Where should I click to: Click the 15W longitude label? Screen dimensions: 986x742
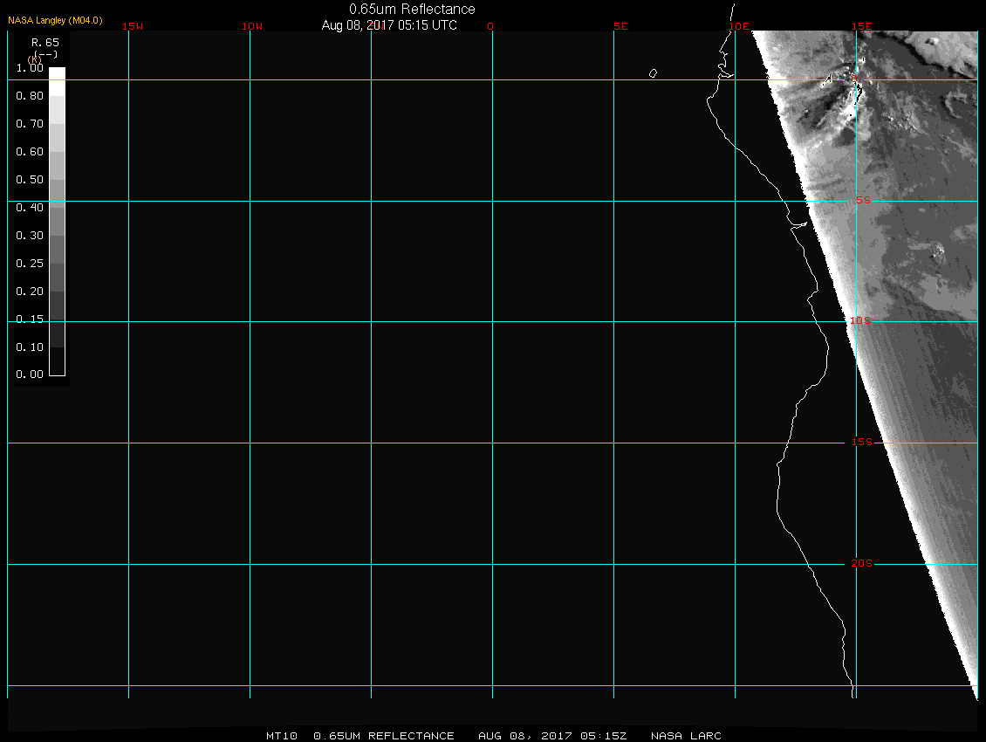[x=133, y=26]
